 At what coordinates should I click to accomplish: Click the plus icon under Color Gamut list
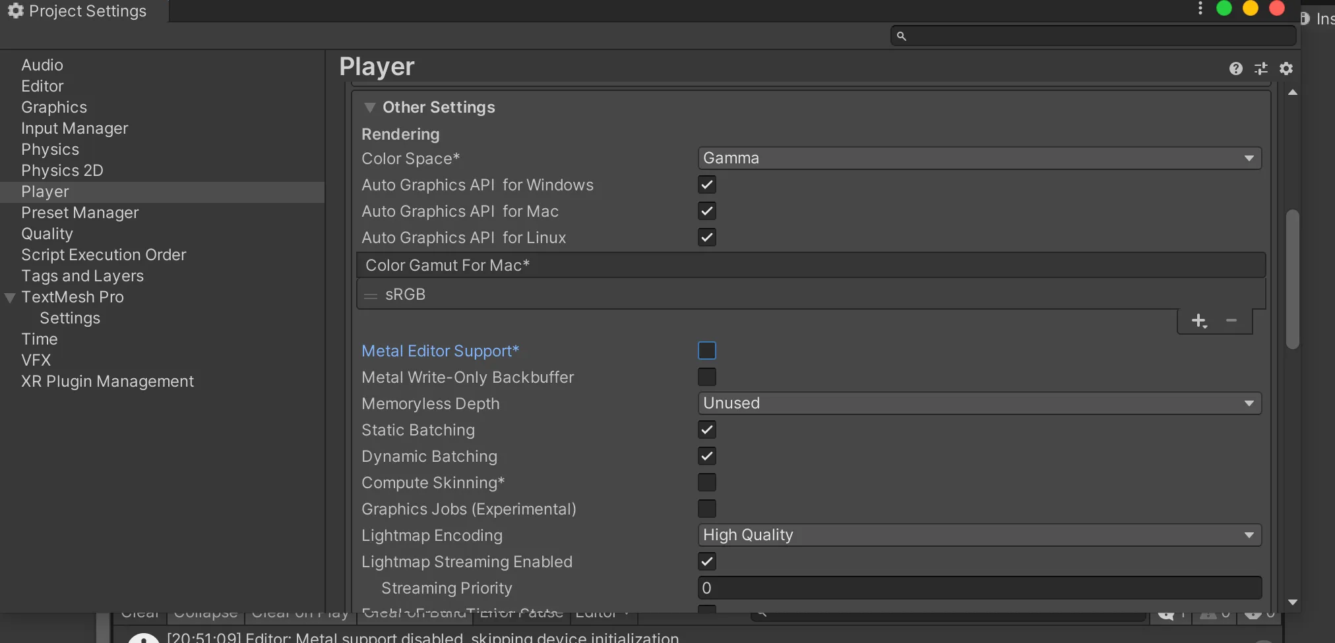pyautogui.click(x=1198, y=321)
